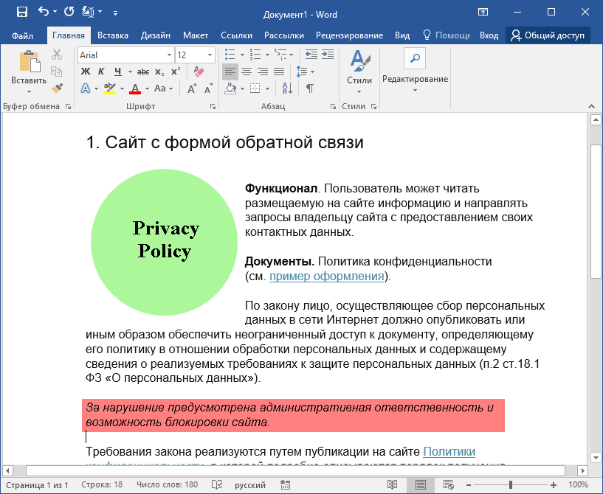The height and width of the screenshot is (494, 603).
Task: Click the Вход sign-in button
Action: click(489, 35)
